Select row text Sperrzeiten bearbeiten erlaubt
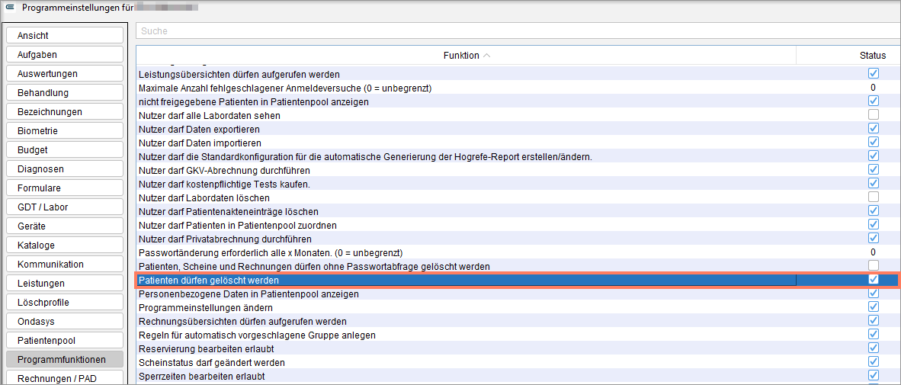The height and width of the screenshot is (385, 901). pos(202,377)
